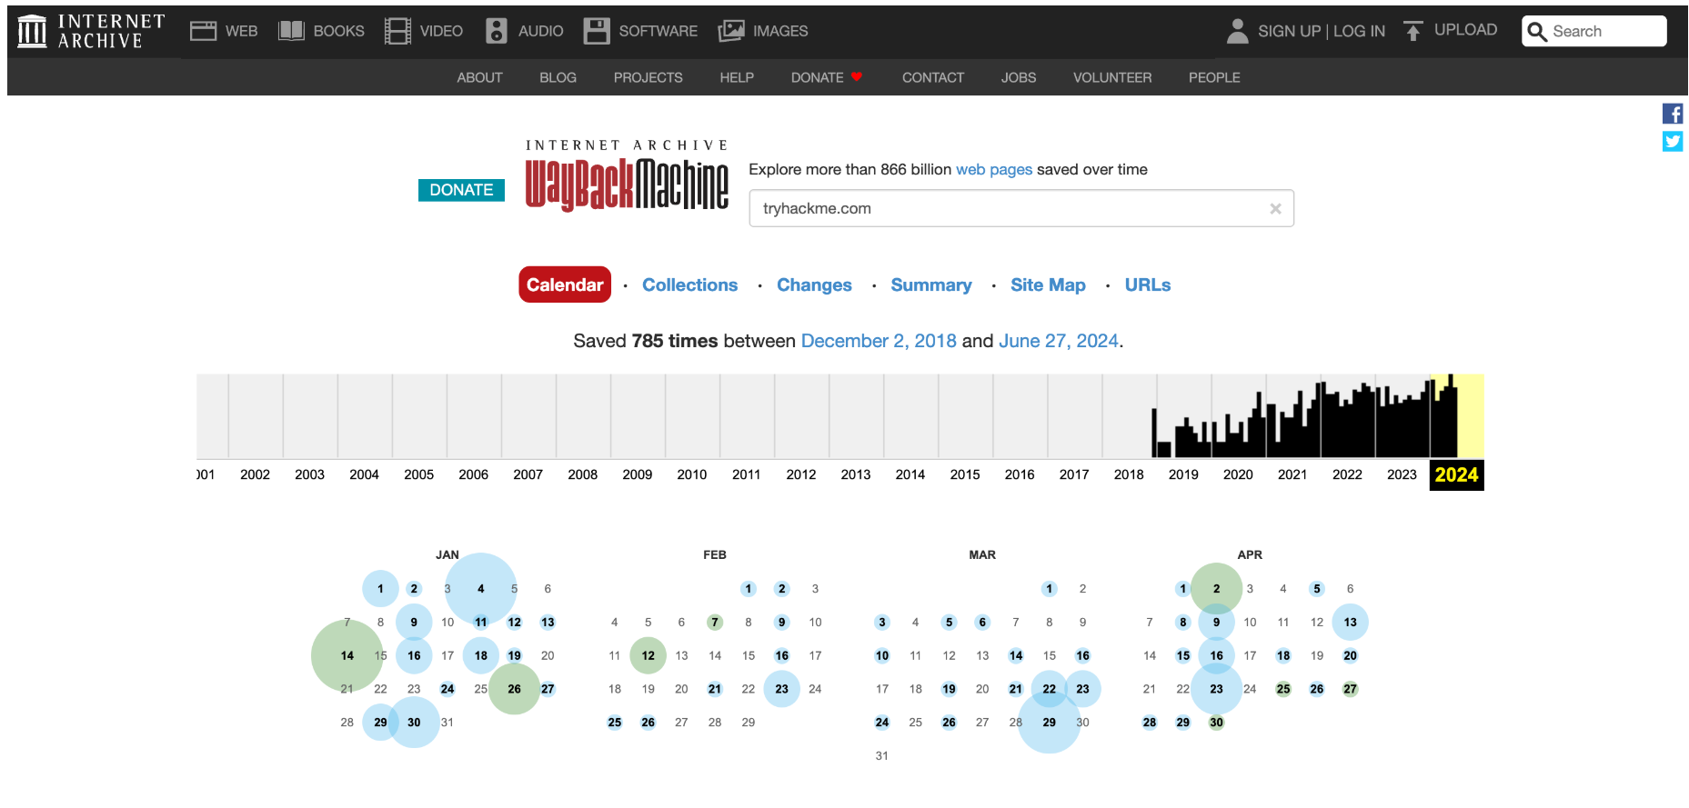
Task: Open the April 13 snapshot bubble
Action: (1351, 623)
